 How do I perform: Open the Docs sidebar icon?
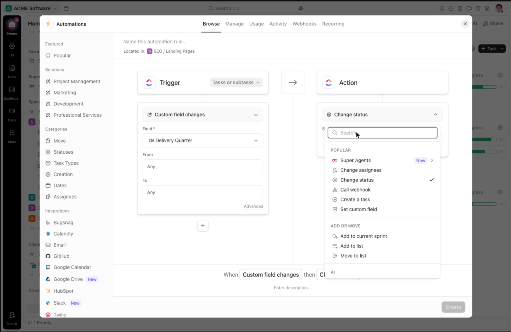point(12,68)
